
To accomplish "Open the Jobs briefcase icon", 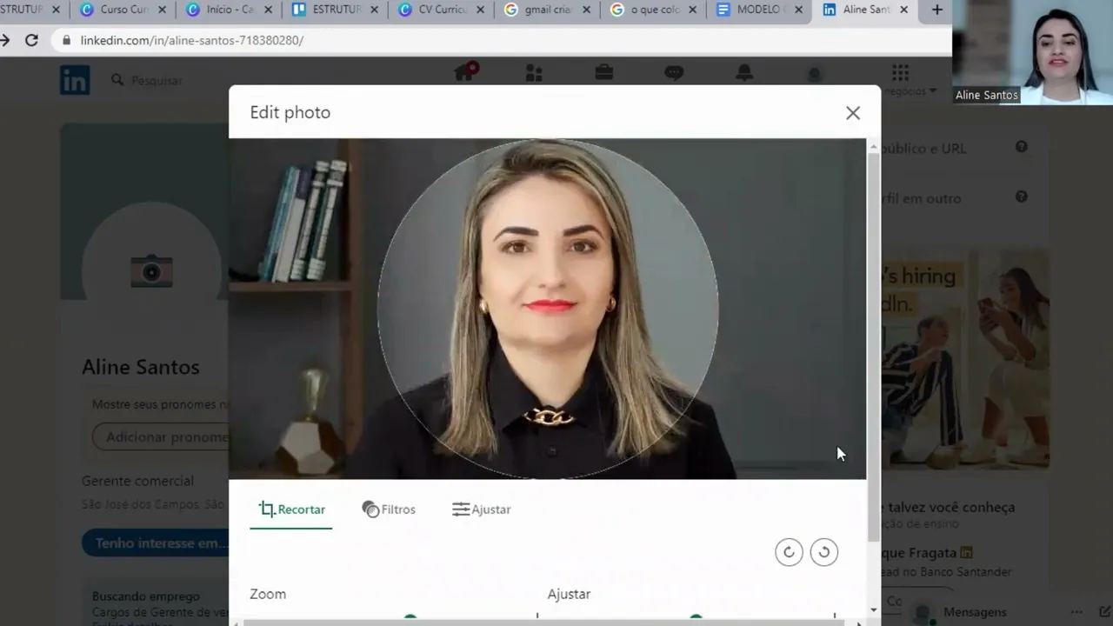I will pos(603,73).
